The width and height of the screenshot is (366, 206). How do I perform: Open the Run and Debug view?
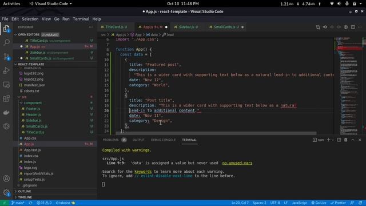point(6,70)
